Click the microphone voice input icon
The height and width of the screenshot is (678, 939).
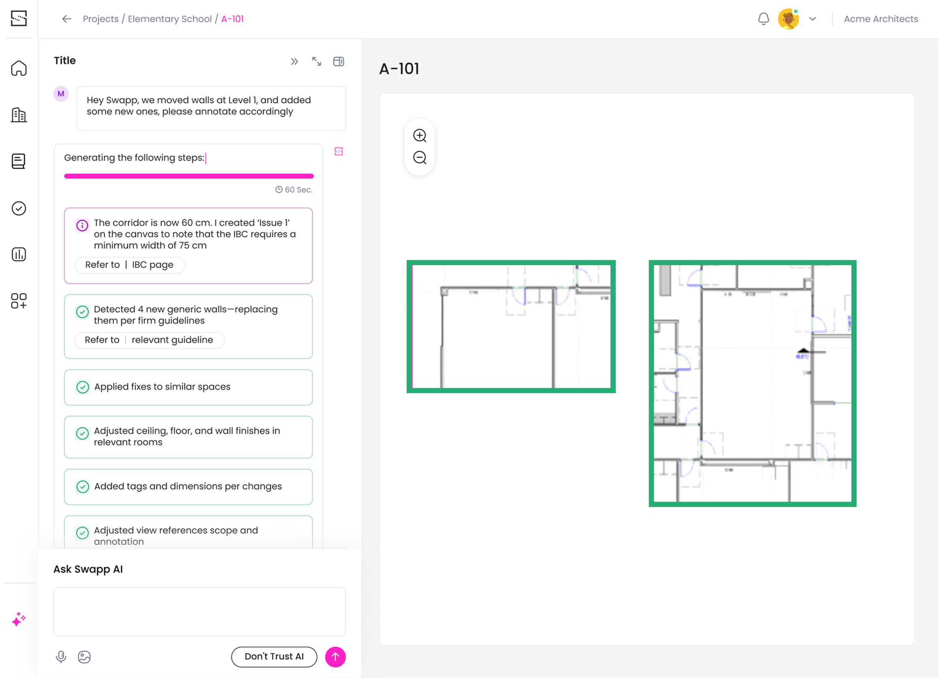[x=61, y=657]
